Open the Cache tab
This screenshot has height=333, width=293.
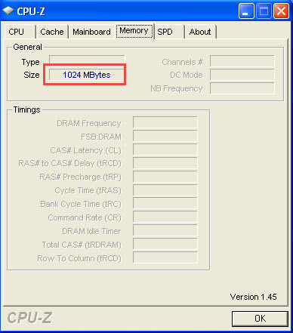coord(52,32)
